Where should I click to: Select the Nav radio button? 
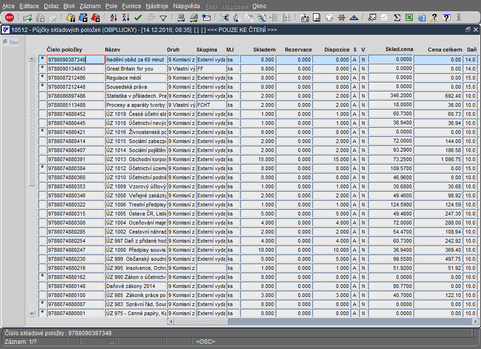click(6, 42)
